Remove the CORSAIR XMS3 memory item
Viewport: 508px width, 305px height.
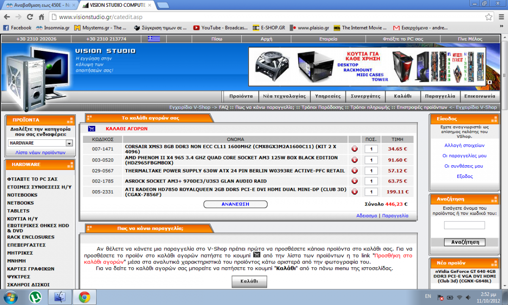pos(354,149)
